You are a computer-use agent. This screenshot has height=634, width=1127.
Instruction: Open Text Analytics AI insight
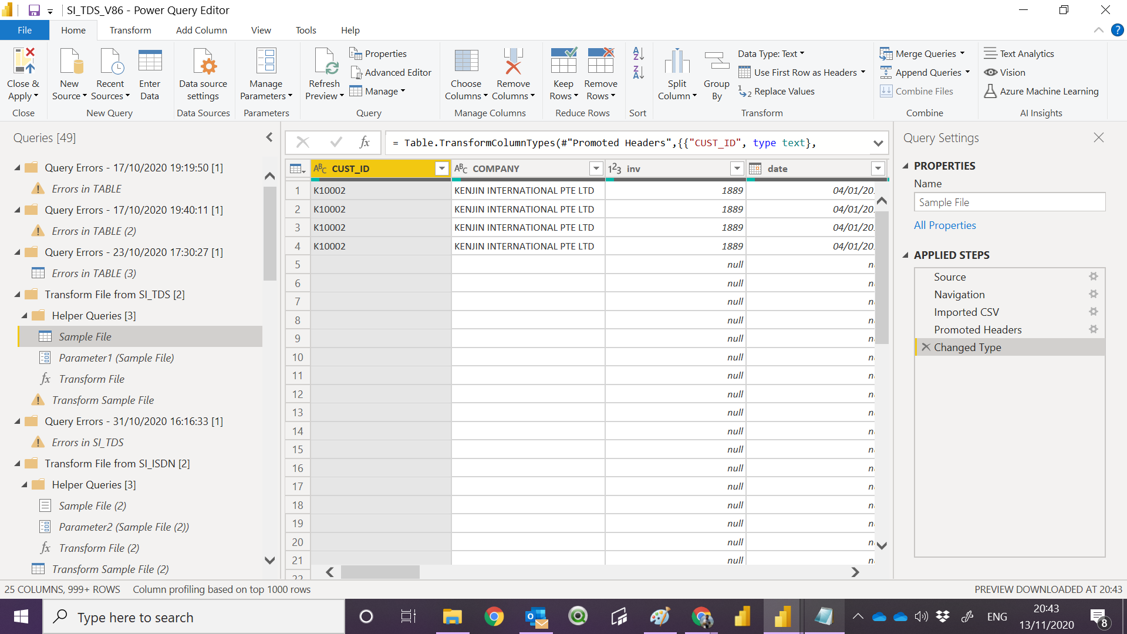click(1019, 53)
